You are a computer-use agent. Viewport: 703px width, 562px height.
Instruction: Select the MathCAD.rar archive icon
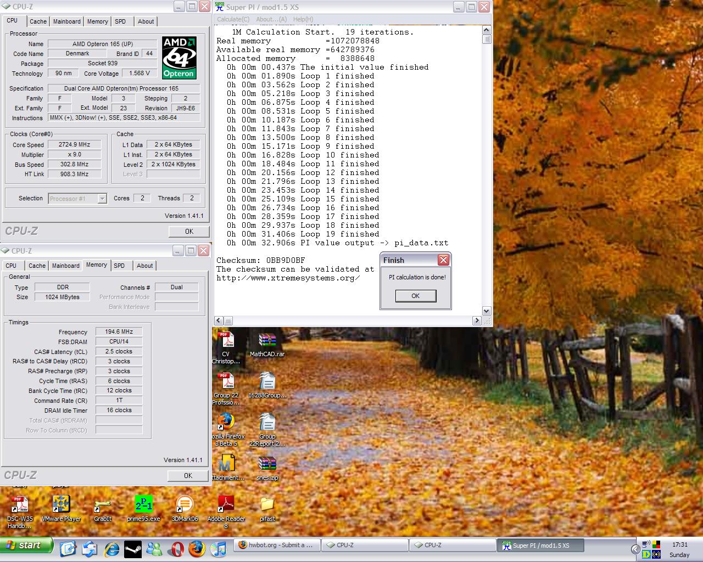point(267,345)
